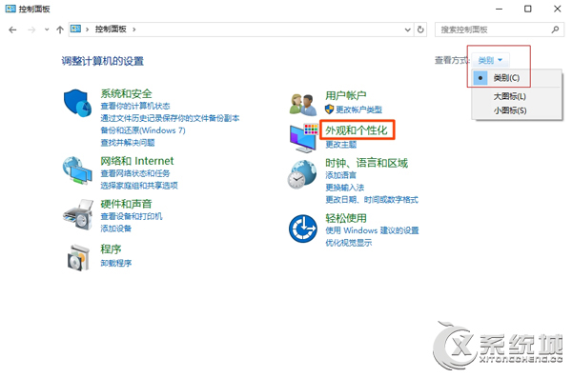The width and height of the screenshot is (572, 378).
Task: Open the User Accounts people icon
Action: coord(303,104)
